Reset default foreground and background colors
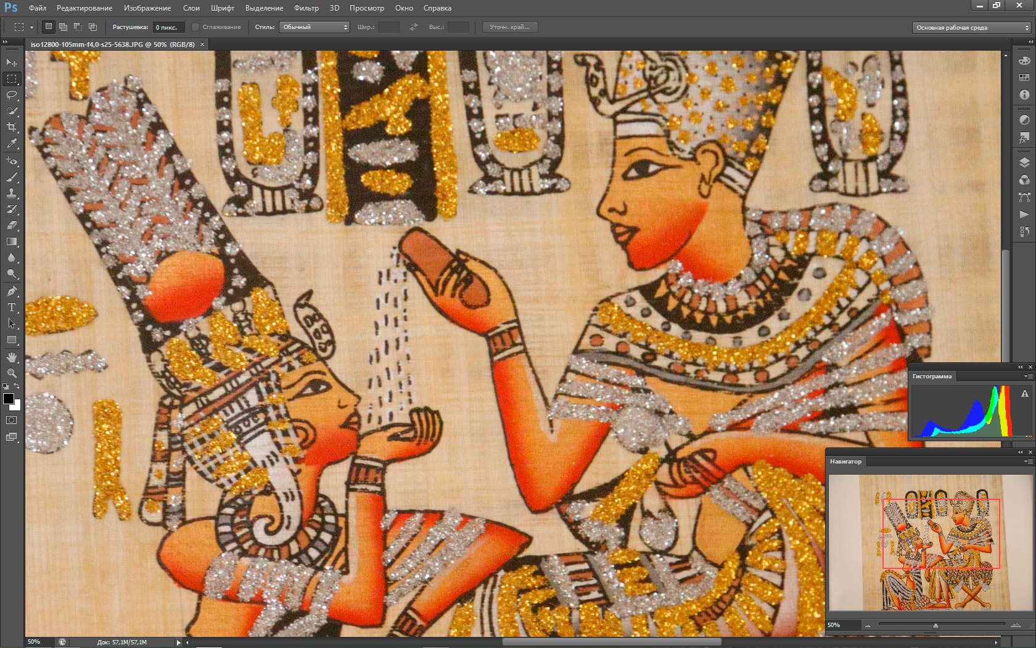Viewport: 1036px width, 648px height. tap(6, 386)
